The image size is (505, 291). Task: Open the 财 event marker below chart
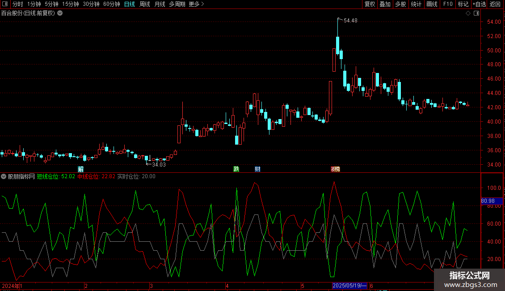pos(257,169)
